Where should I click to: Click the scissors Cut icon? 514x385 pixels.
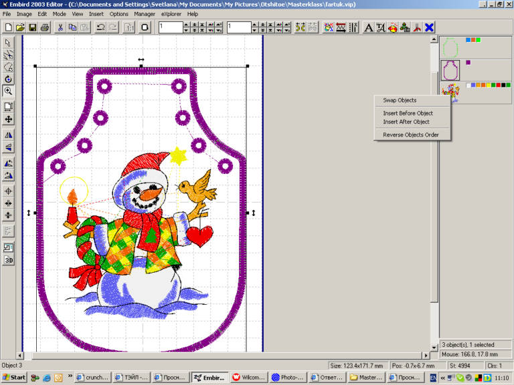[x=60, y=27]
